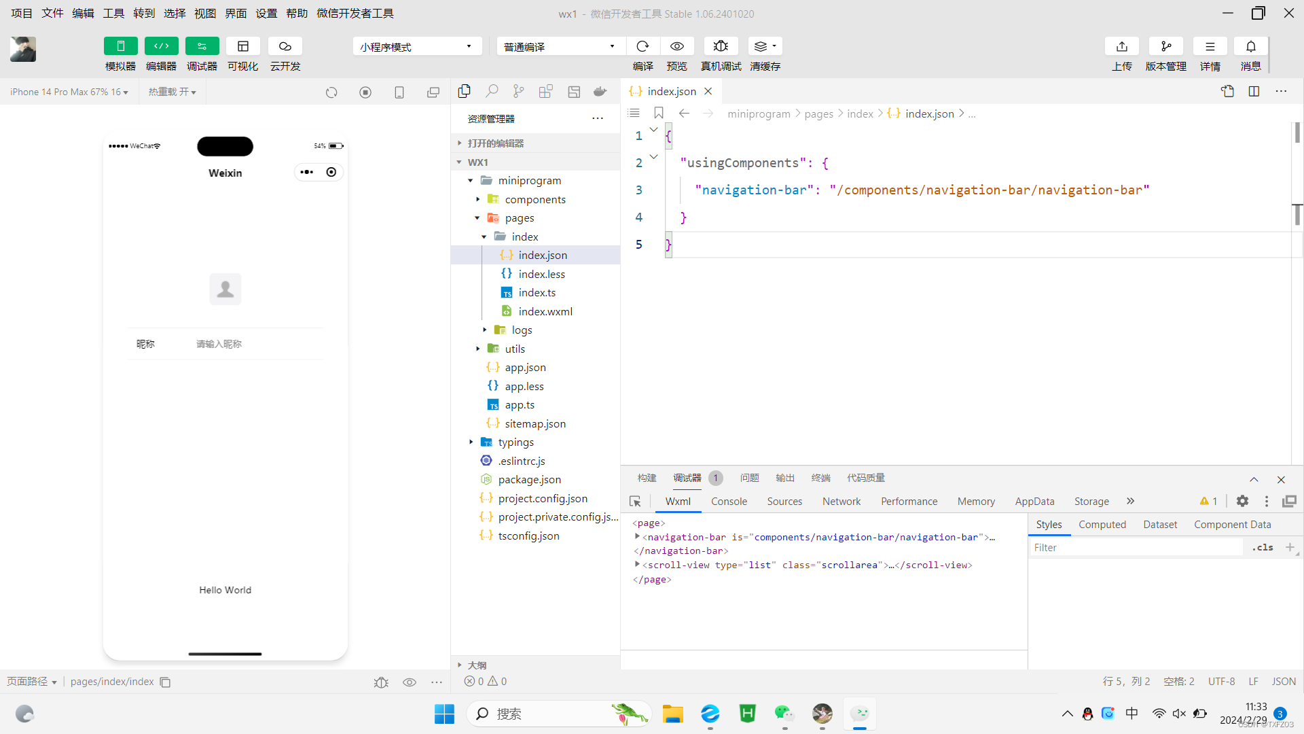Click the 热重载 开 hot reload button
The width and height of the screenshot is (1304, 734).
click(172, 92)
